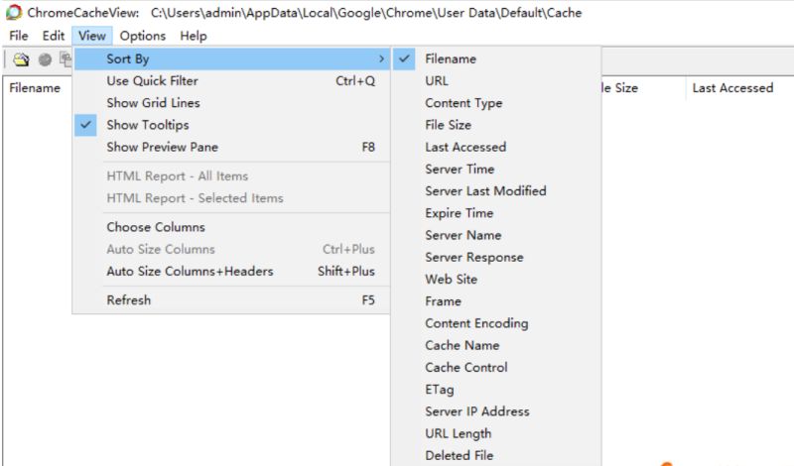Sort by Last Accessed in submenu
This screenshot has height=466, width=794.
(496, 148)
